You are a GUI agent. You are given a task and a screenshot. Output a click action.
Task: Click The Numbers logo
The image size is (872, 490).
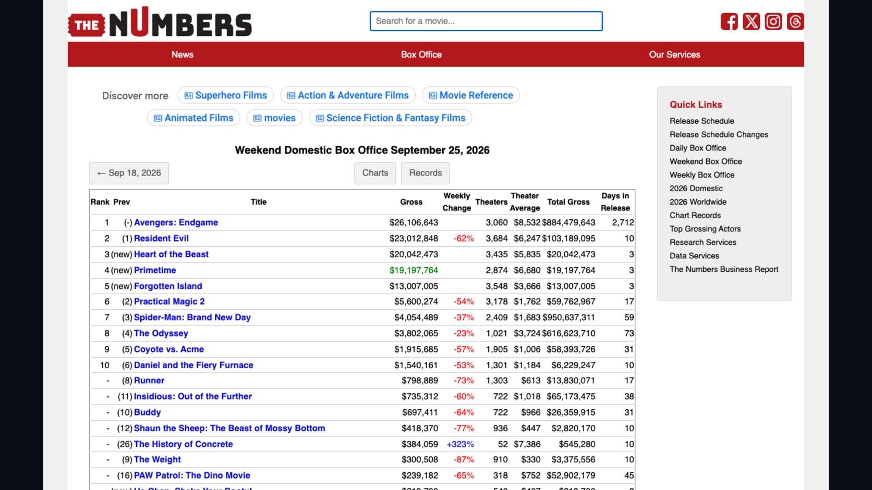coord(160,22)
